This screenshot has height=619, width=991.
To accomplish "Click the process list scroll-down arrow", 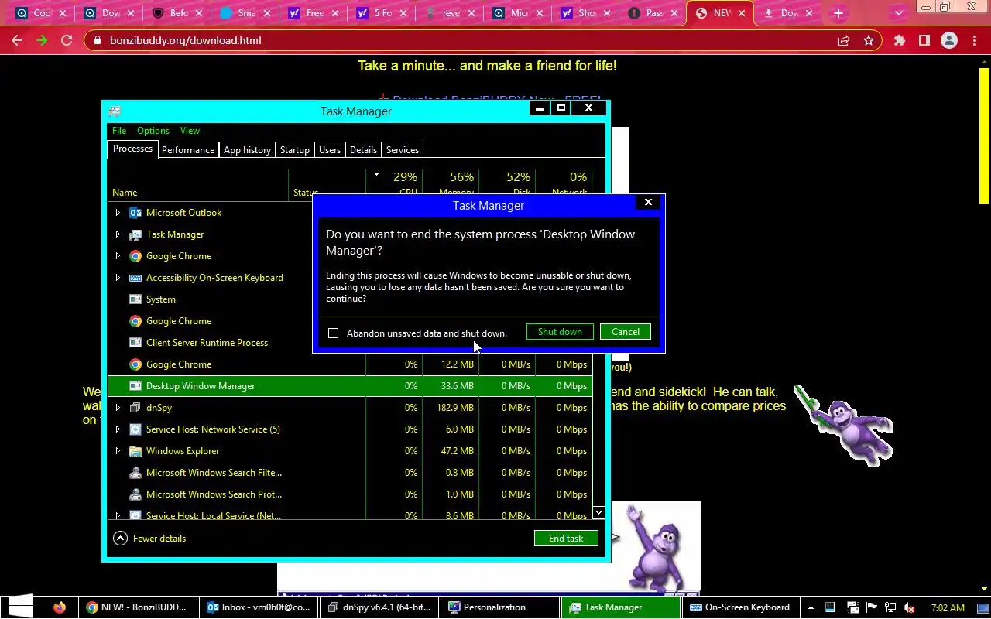I will coord(598,513).
